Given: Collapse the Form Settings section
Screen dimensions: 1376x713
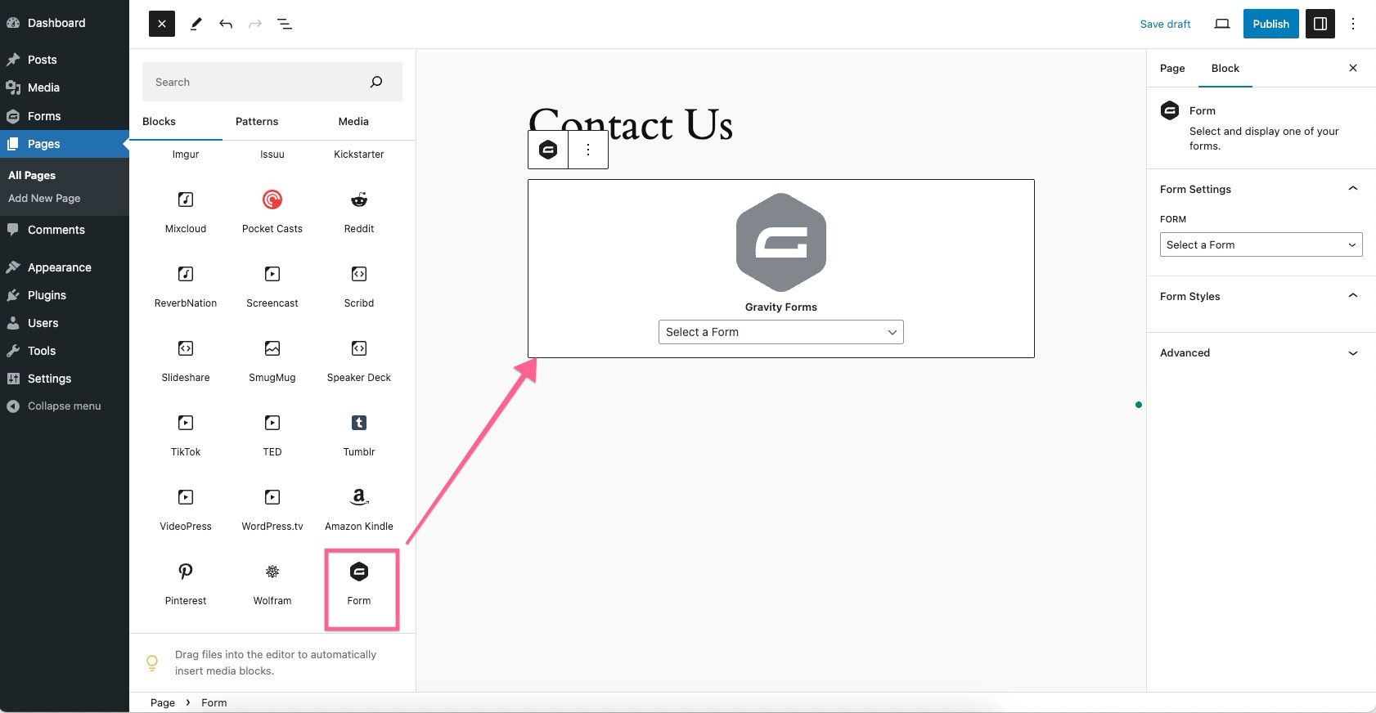Looking at the screenshot, I should (x=1261, y=189).
